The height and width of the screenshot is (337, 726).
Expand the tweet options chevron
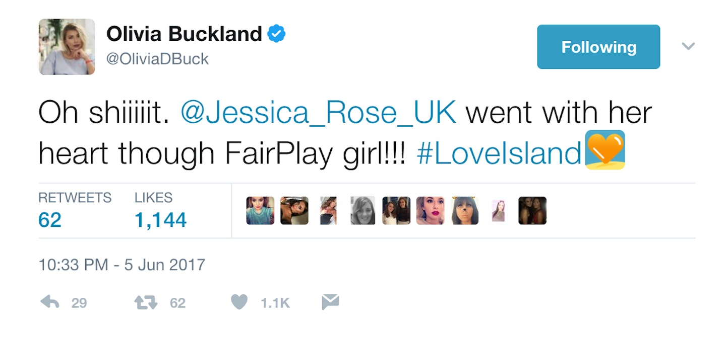point(688,46)
